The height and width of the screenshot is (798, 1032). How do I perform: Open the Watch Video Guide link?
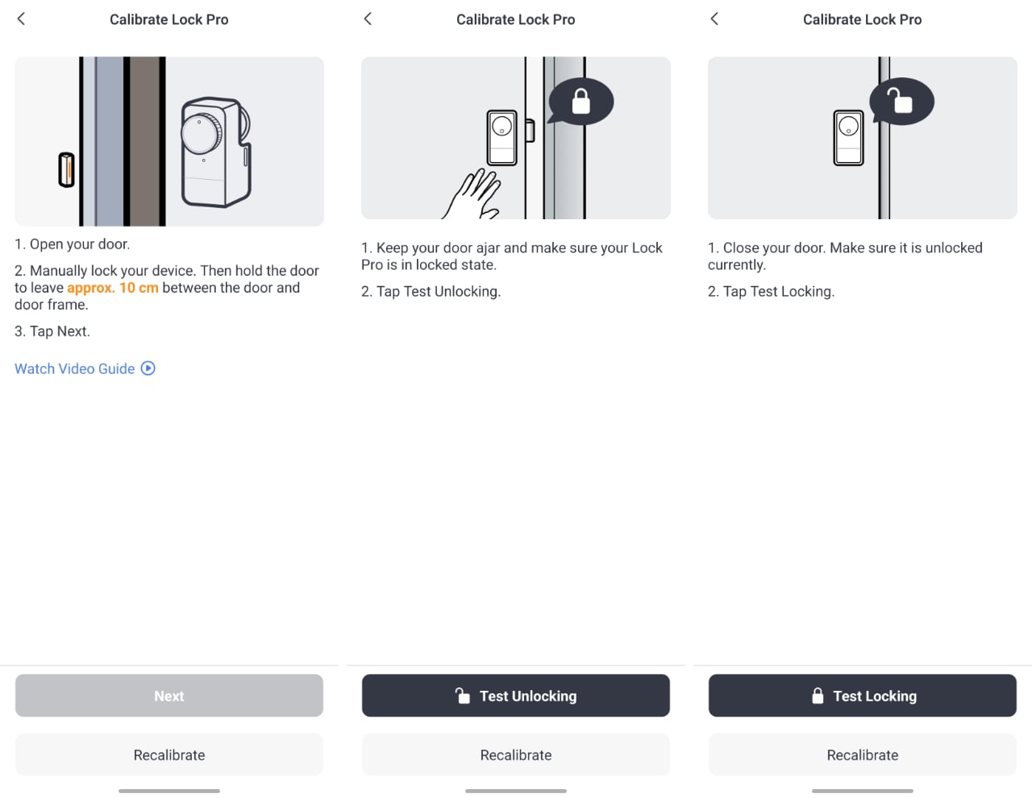coord(75,368)
